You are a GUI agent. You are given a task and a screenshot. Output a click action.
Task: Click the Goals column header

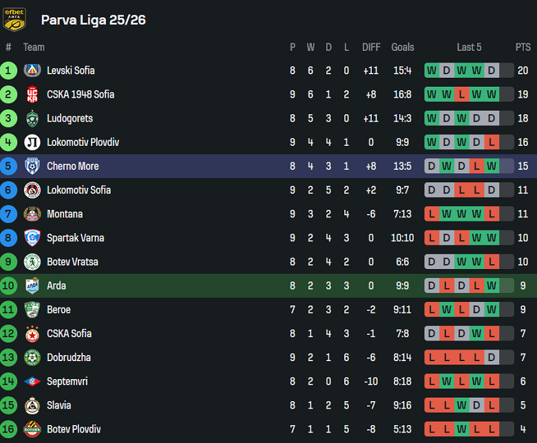pos(403,47)
